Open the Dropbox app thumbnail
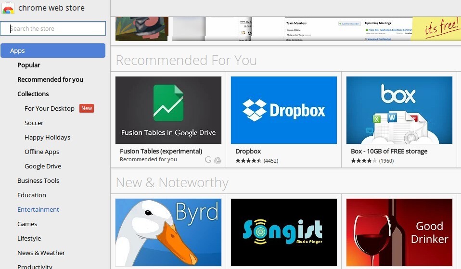This screenshot has height=269, width=461. (x=284, y=110)
